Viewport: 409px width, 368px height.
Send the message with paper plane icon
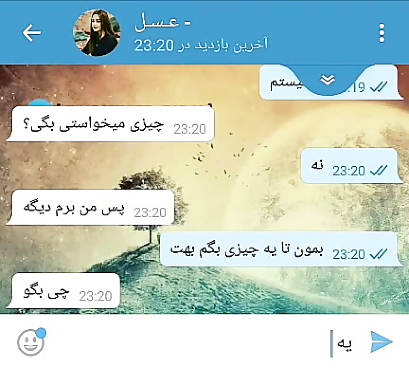point(381,342)
